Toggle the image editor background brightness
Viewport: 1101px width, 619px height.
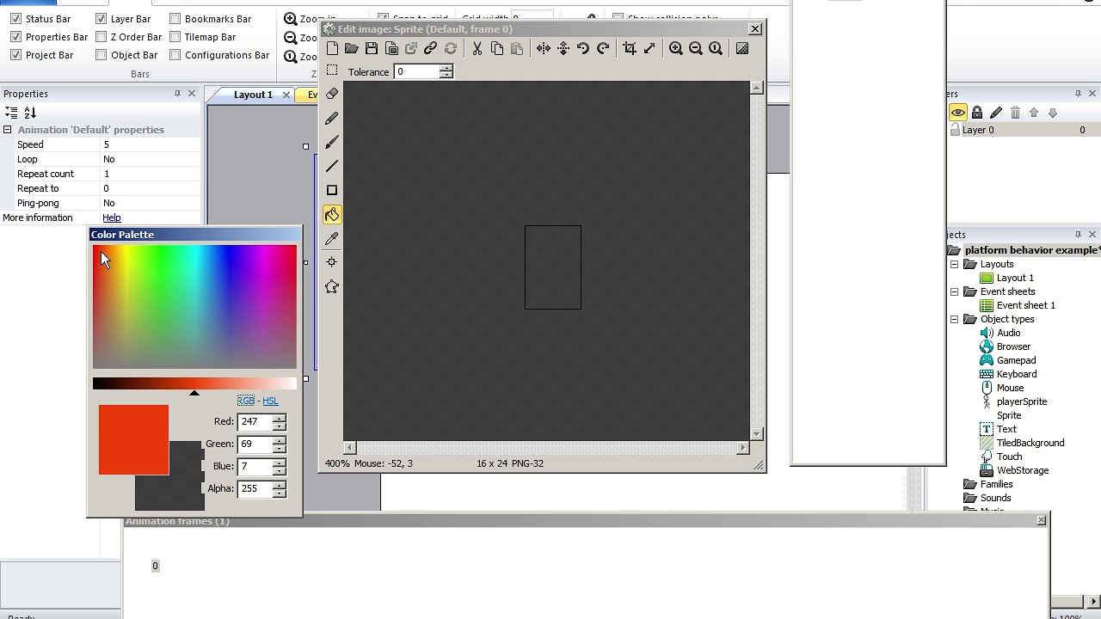tap(742, 49)
